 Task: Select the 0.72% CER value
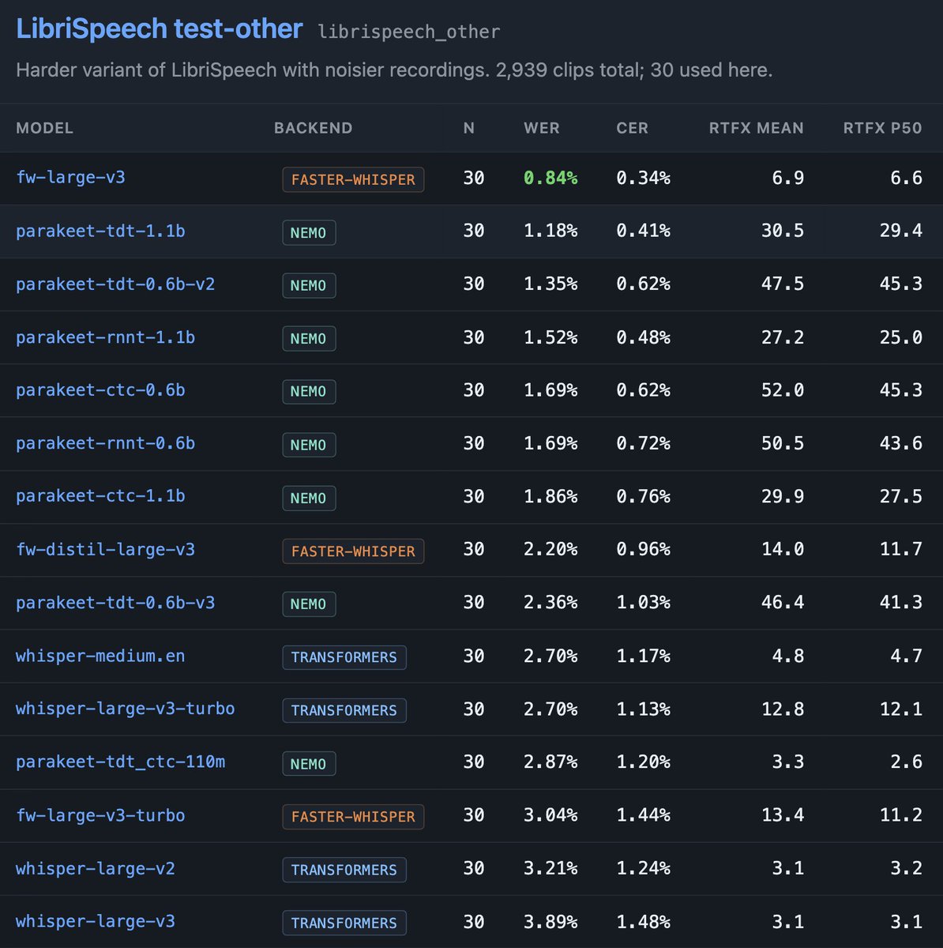(643, 443)
